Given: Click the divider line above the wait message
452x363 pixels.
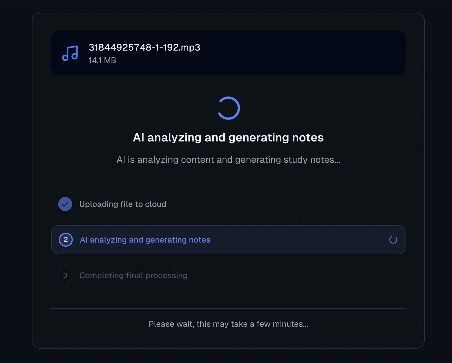Looking at the screenshot, I should 228,308.
